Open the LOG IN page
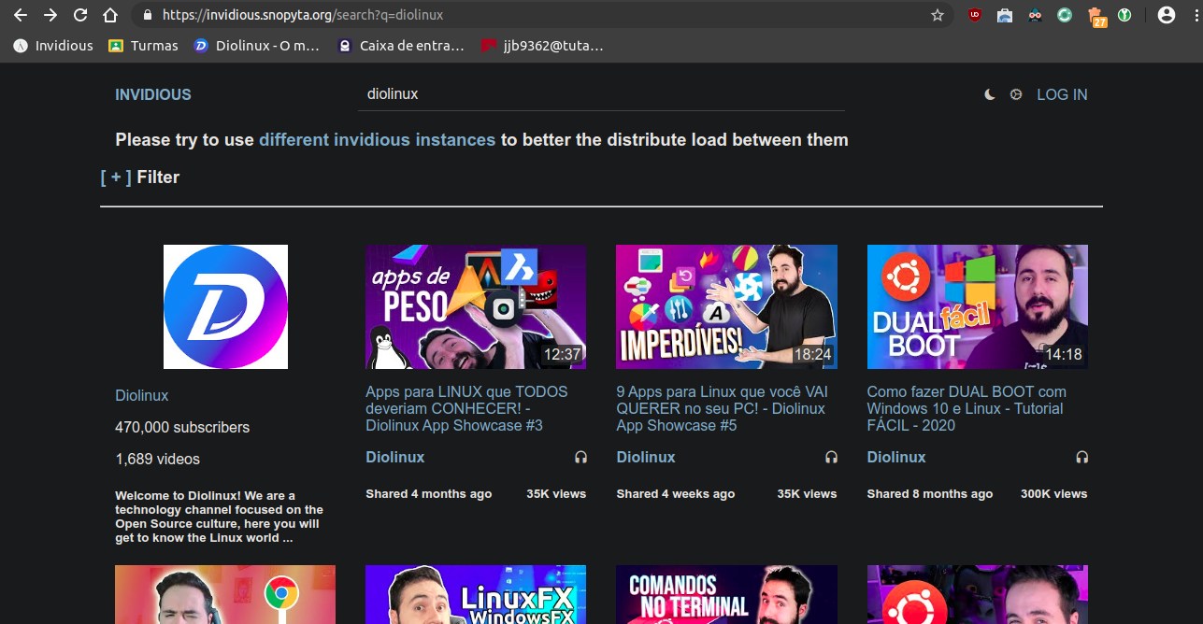The height and width of the screenshot is (624, 1203). point(1062,94)
